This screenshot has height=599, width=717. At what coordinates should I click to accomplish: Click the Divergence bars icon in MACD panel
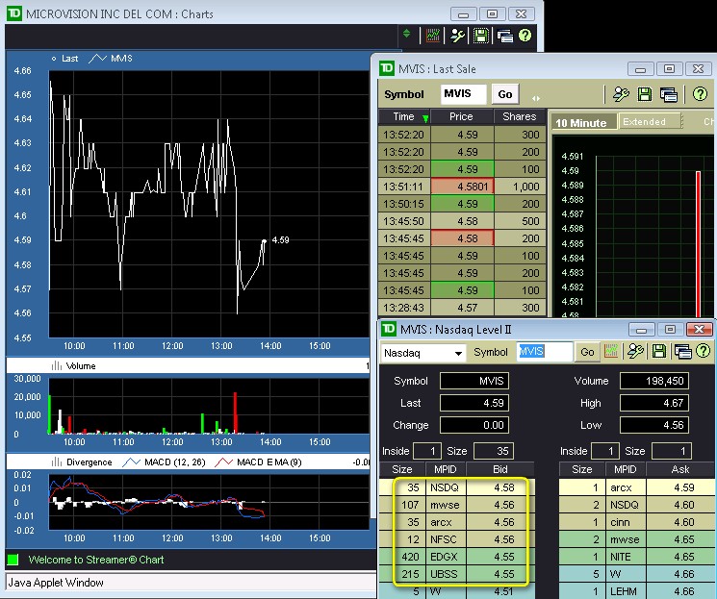tap(56, 462)
